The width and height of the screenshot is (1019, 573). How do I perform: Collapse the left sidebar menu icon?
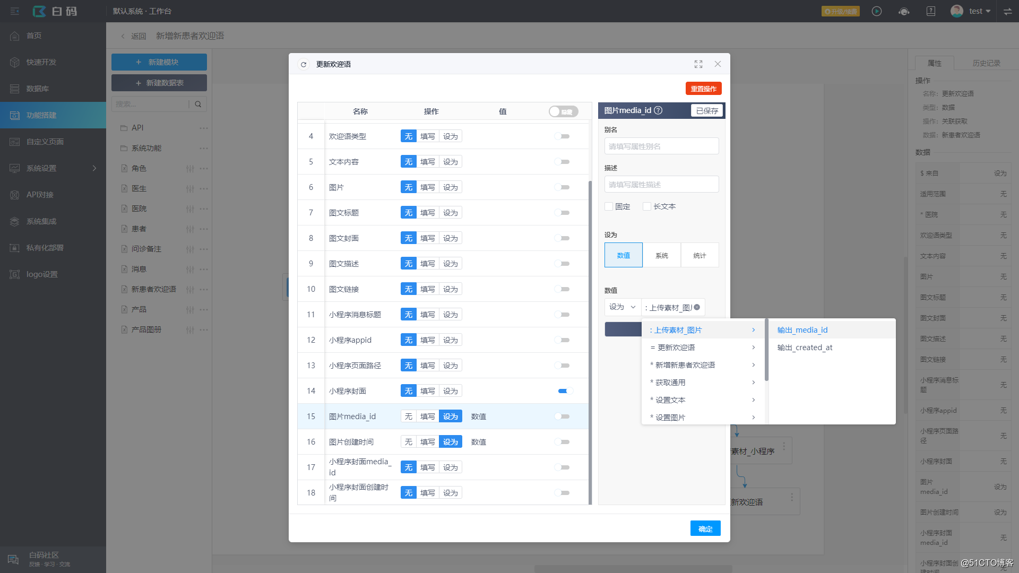[x=15, y=11]
